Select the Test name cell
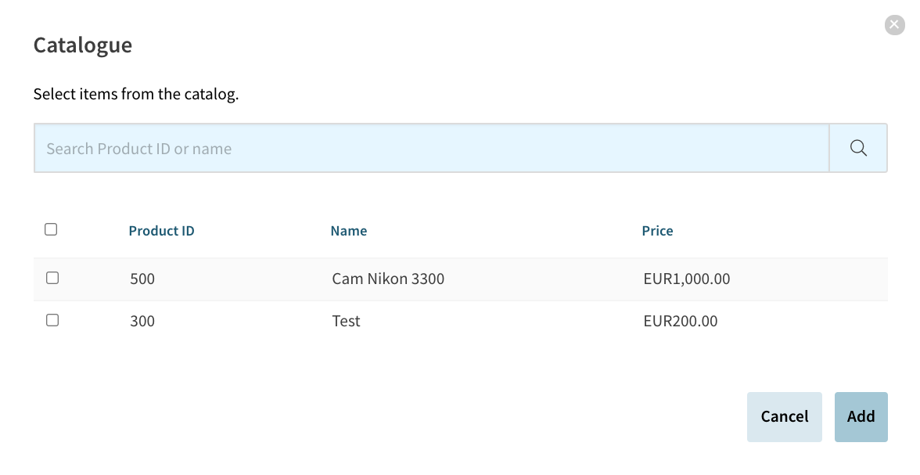 pos(346,321)
